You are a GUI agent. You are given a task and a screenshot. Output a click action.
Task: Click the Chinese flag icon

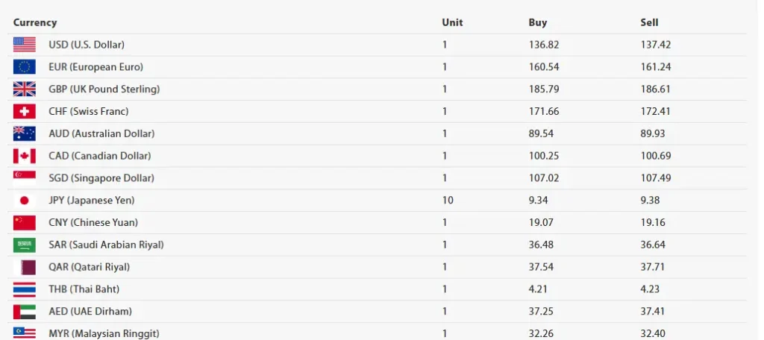pyautogui.click(x=24, y=223)
